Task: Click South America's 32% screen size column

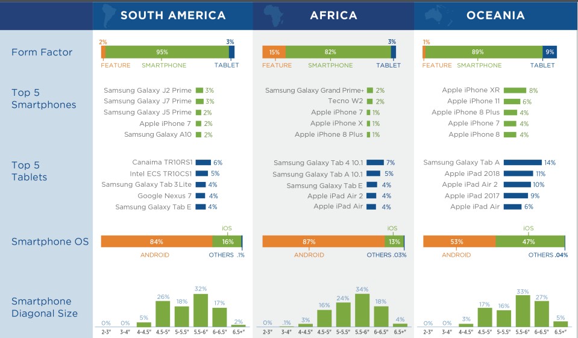Action: 201,310
